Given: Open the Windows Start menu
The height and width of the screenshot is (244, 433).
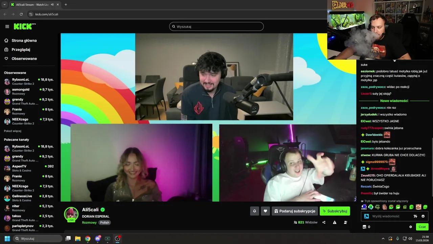Looking at the screenshot, I should pos(7,239).
